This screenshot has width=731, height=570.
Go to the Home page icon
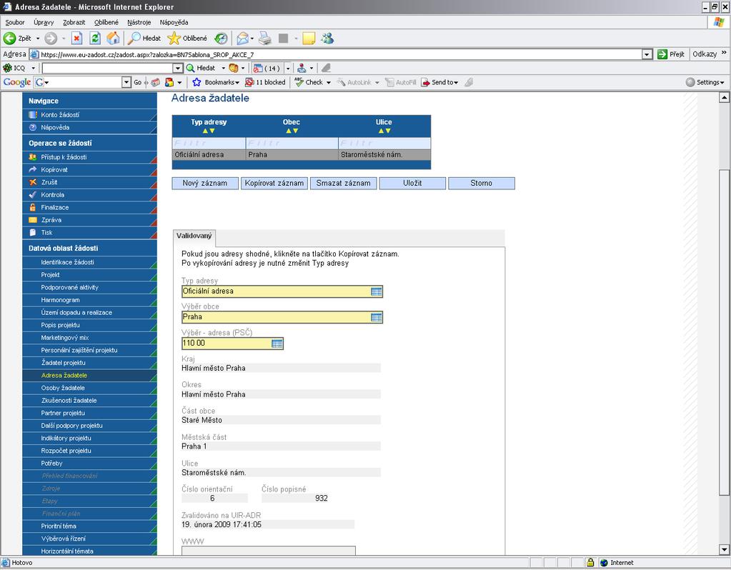113,39
